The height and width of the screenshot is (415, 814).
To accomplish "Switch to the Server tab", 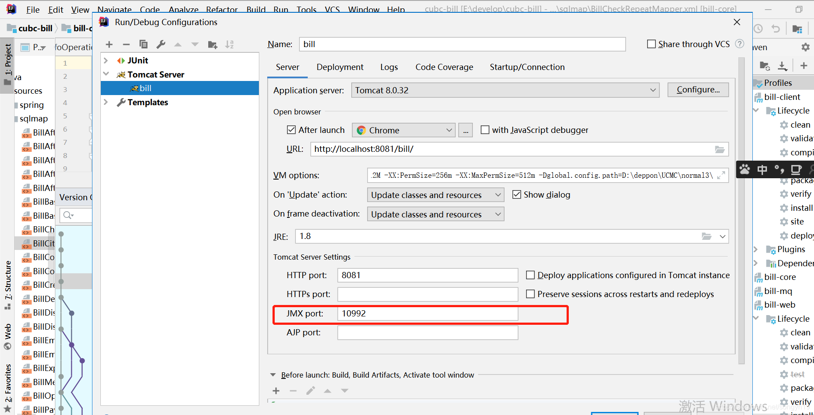I will (287, 67).
